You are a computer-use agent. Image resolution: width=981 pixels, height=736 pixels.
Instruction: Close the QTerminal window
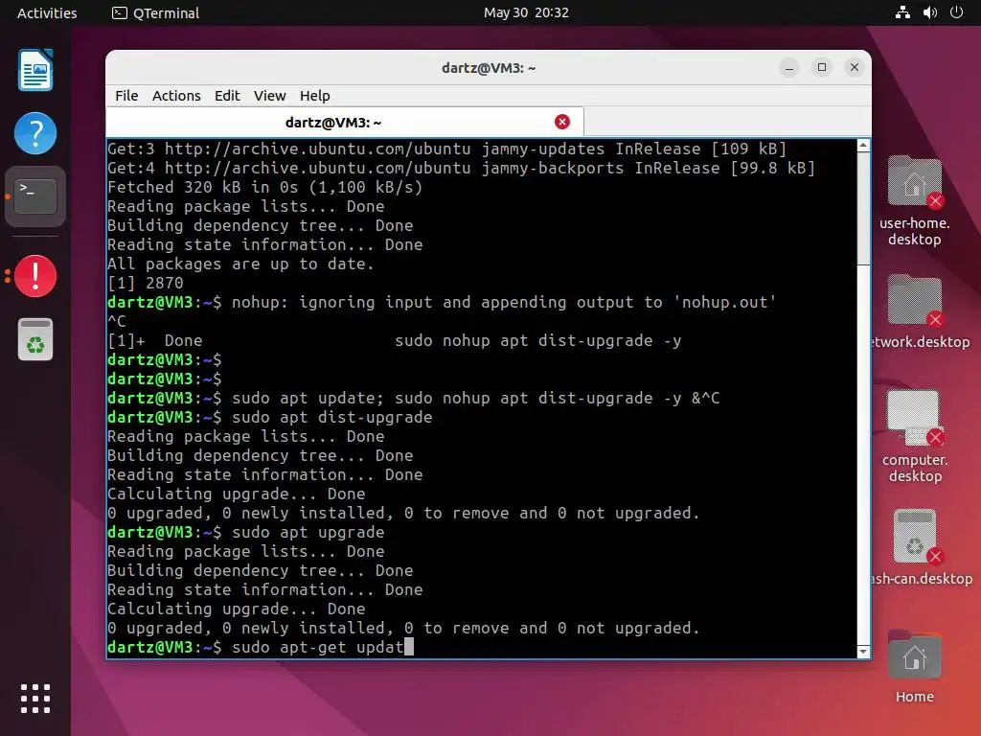(854, 68)
